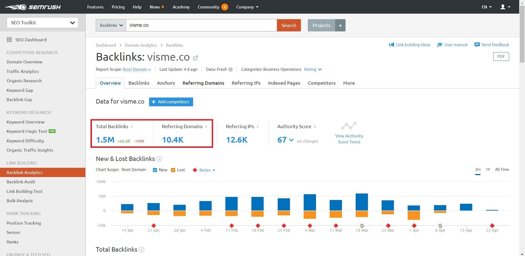525x256 pixels.
Task: Uncheck the Lost backlinks checkbox
Action: click(x=173, y=170)
